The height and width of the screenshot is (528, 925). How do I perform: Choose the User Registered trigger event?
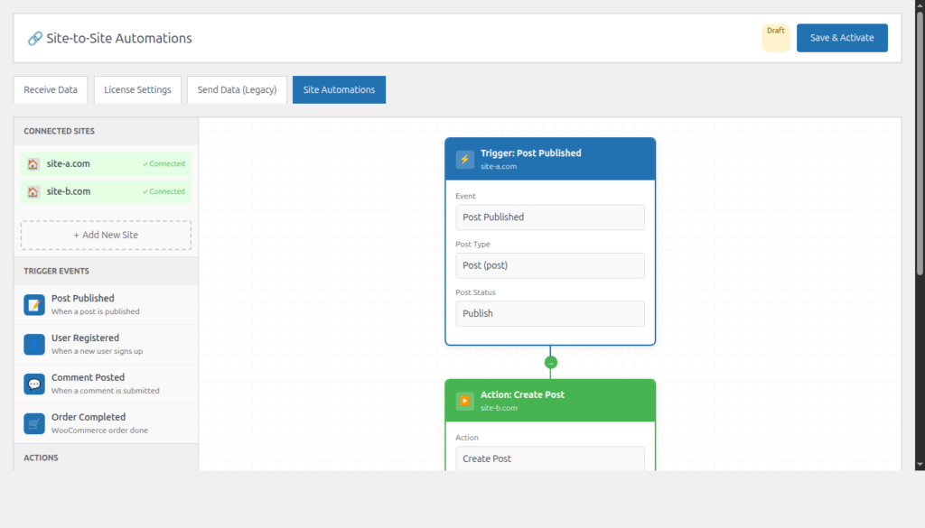(x=107, y=344)
